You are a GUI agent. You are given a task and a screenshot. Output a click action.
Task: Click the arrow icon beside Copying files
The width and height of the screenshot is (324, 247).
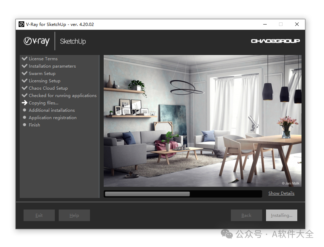tap(25, 103)
